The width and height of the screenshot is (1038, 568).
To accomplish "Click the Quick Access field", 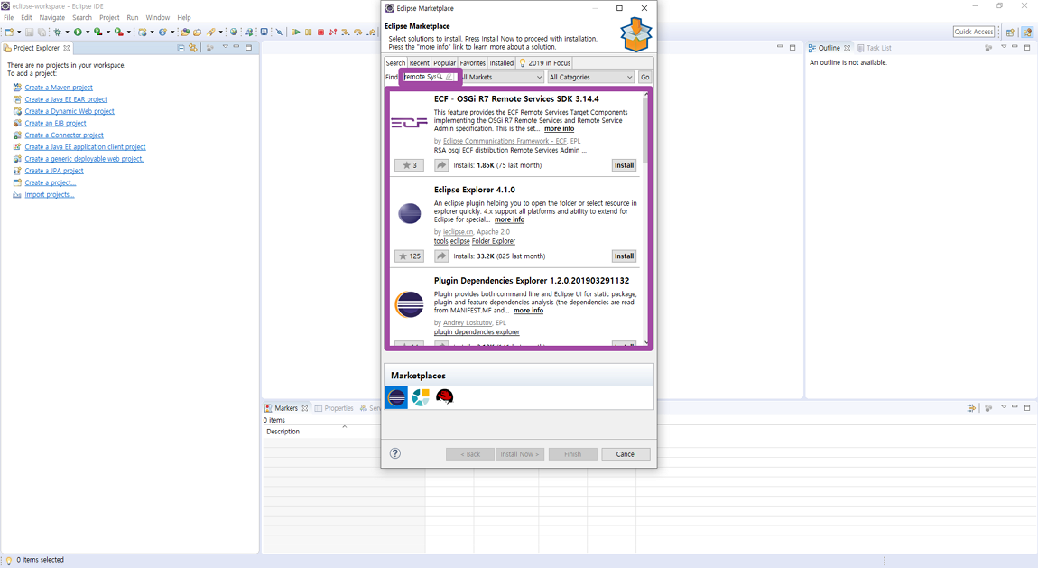I will [974, 31].
